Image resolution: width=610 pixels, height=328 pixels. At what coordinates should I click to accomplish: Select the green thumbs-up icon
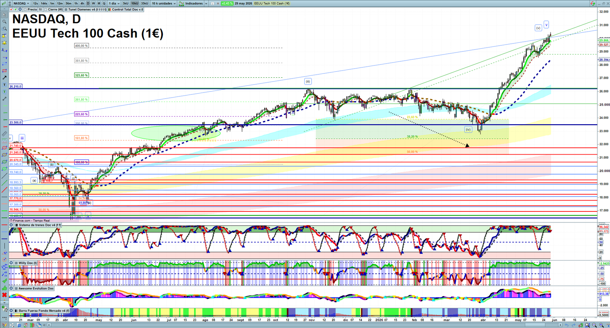[4, 288]
